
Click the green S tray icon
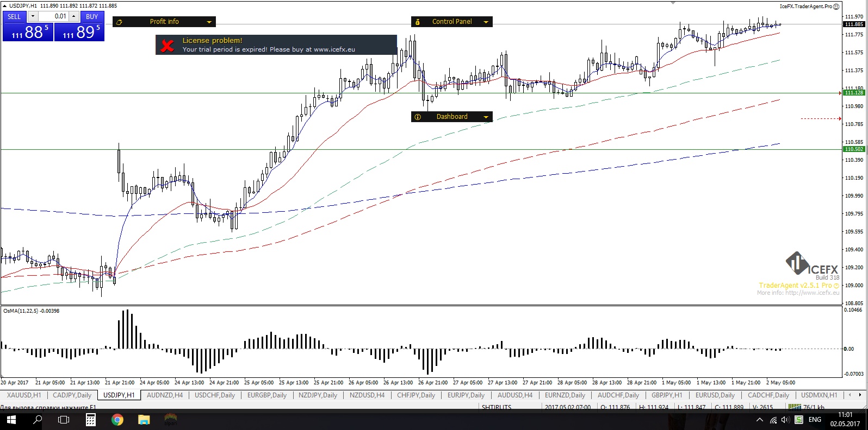[x=799, y=420]
